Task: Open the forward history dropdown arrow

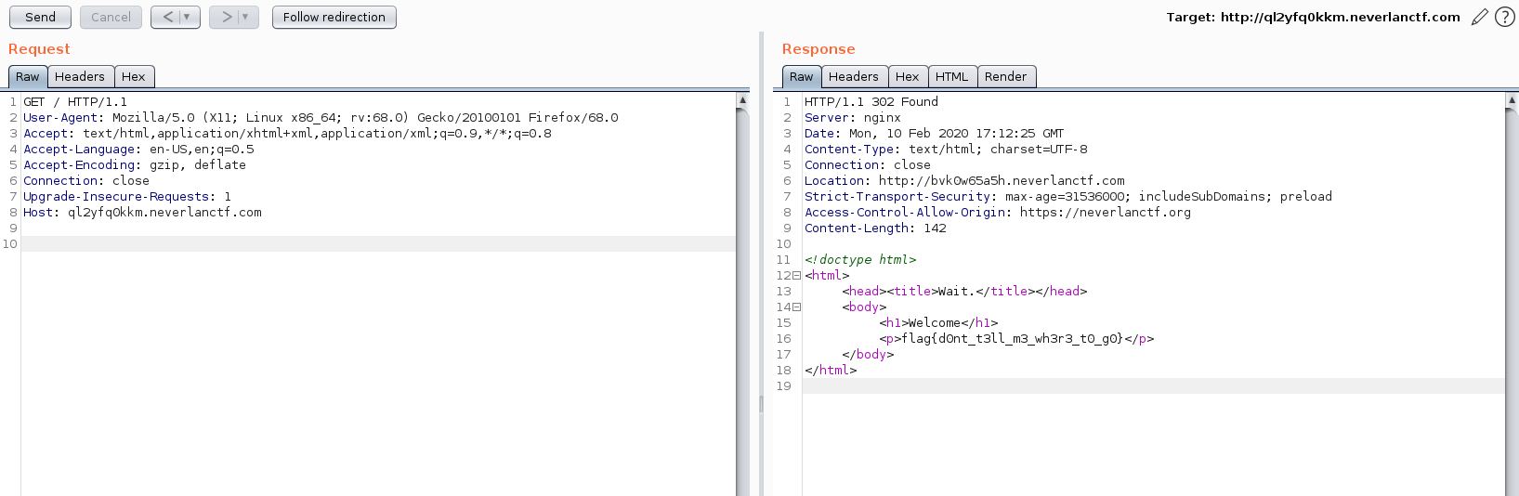Action: coord(245,17)
